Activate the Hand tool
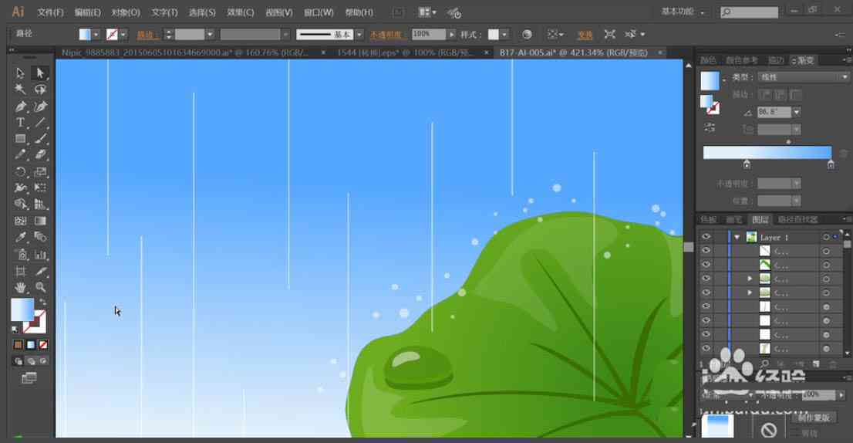This screenshot has height=443, width=853. (21, 287)
